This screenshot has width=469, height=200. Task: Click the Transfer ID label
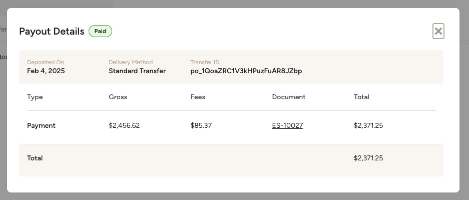tap(205, 62)
